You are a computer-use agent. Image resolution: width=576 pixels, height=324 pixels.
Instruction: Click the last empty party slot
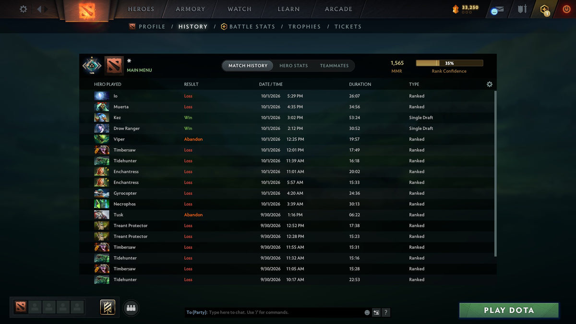pyautogui.click(x=77, y=307)
